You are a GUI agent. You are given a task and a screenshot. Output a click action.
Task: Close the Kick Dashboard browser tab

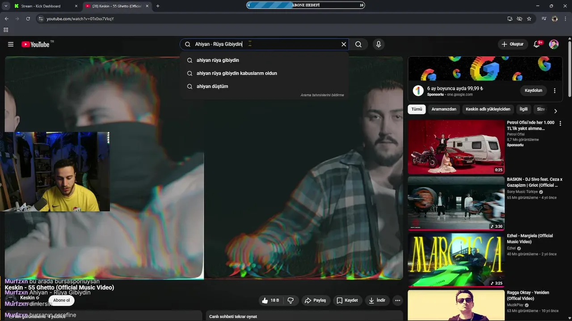[76, 6]
